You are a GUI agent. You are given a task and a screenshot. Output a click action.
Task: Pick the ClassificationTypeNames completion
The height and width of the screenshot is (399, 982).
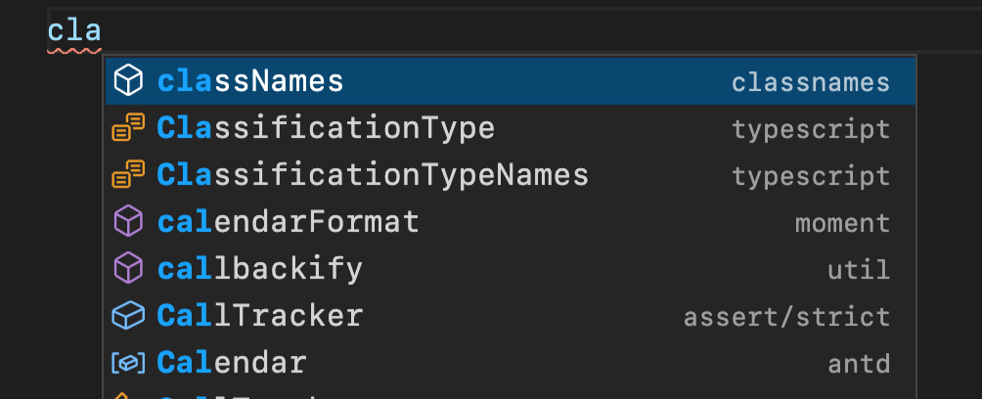coord(373,175)
